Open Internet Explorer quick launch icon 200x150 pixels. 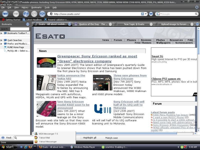click(x=26, y=147)
